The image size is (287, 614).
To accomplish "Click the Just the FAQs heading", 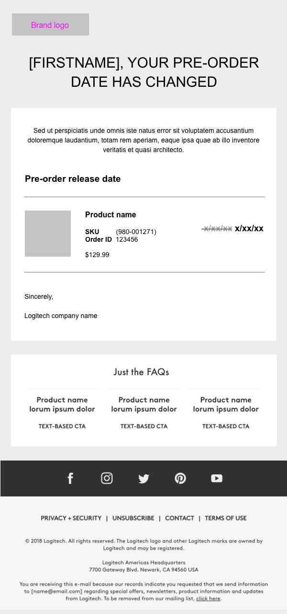I will (x=141, y=372).
